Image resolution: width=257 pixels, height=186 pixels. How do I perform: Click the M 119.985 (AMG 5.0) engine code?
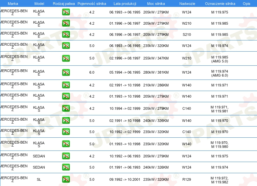220,59
